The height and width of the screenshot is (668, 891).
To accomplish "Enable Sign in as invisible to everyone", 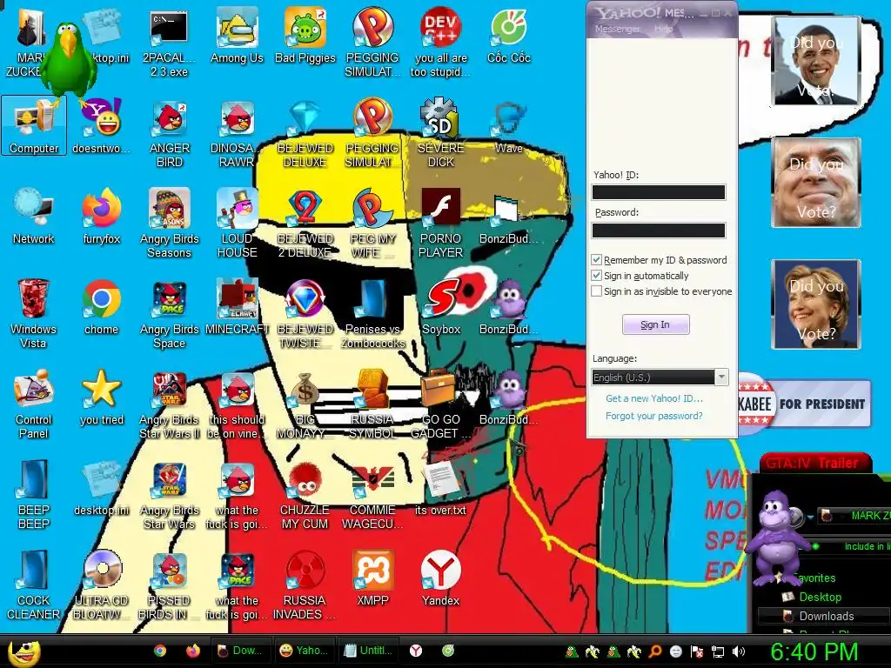I will click(597, 291).
